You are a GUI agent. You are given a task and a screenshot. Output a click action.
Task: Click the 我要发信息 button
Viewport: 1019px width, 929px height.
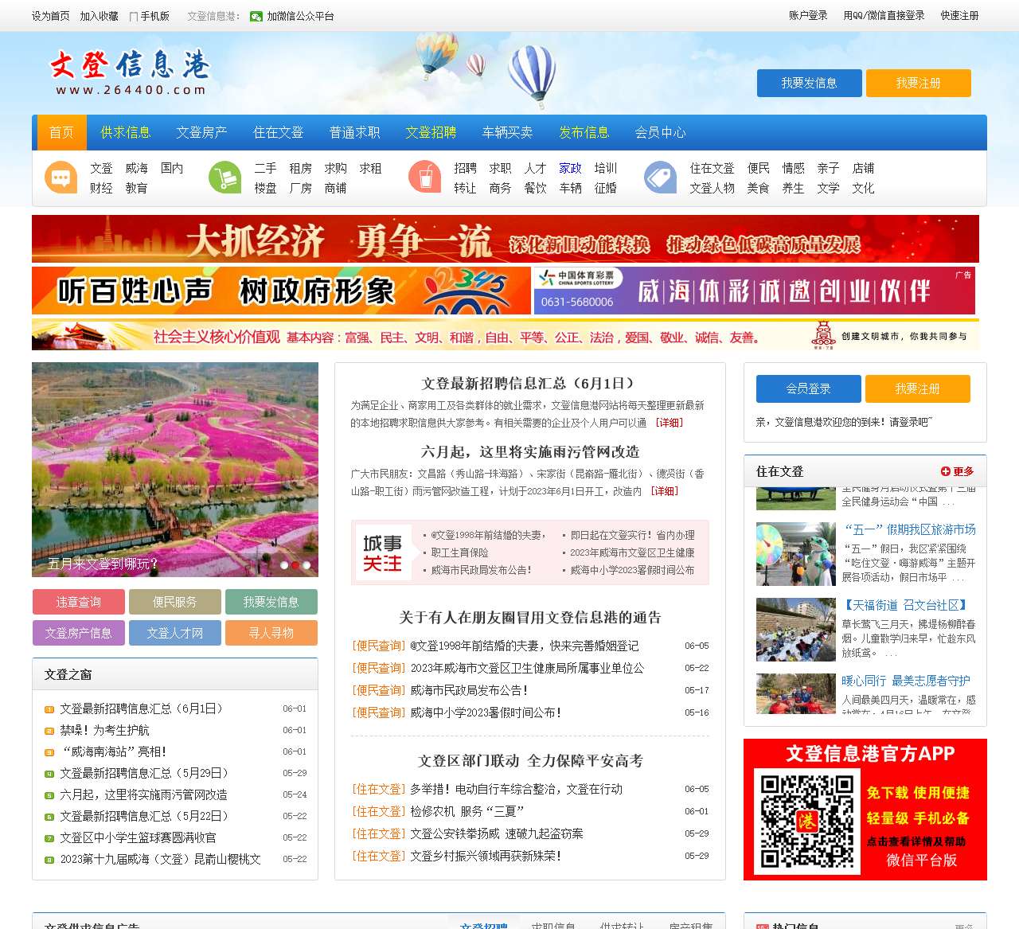click(x=809, y=83)
